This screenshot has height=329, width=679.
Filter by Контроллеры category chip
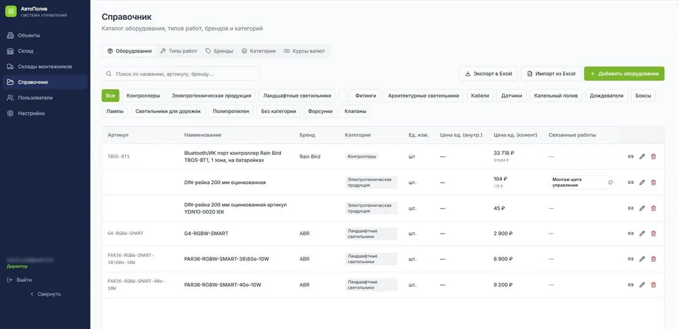tap(144, 96)
